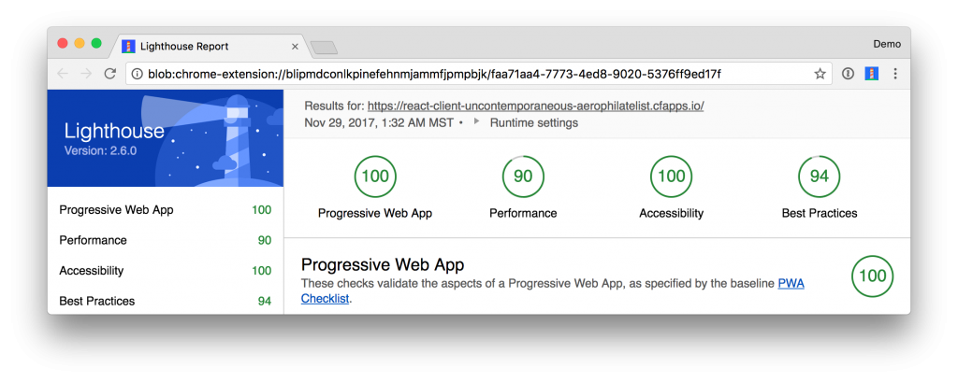Open a new tab button
The height and width of the screenshot is (382, 958).
point(324,48)
